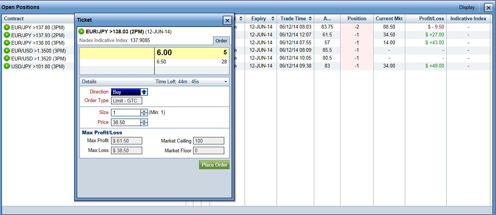496x215 pixels.
Task: Sort by Trade Time column arrows
Action: (x=310, y=19)
